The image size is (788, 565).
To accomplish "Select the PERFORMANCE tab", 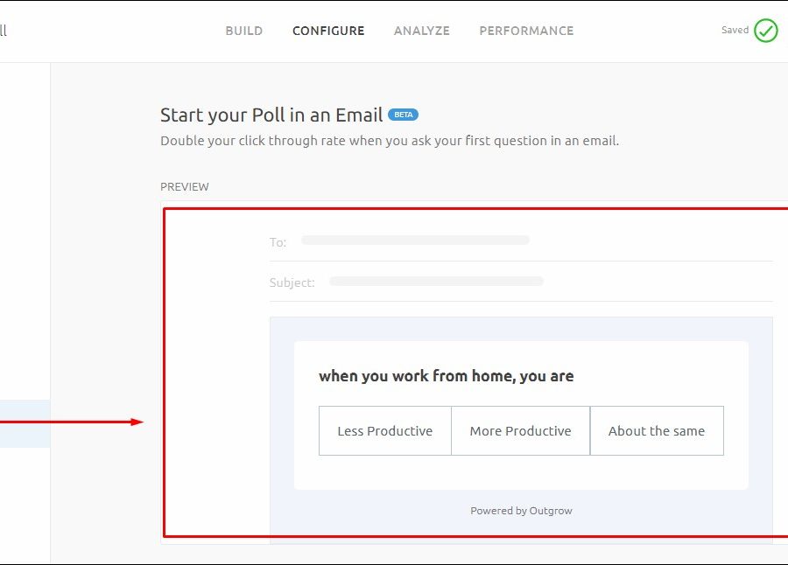I will click(526, 31).
